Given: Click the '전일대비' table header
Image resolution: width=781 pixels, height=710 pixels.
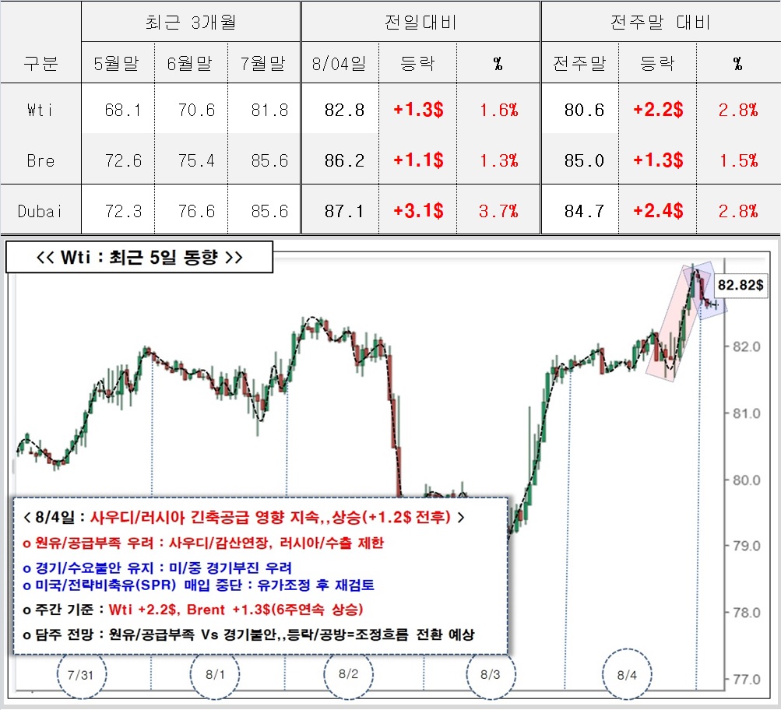Looking at the screenshot, I should click(x=420, y=22).
